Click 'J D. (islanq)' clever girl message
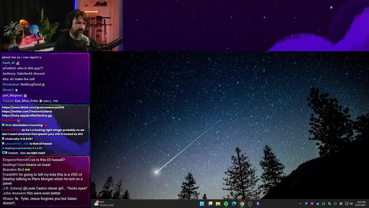This screenshot has width=369, height=208. [x=45, y=188]
